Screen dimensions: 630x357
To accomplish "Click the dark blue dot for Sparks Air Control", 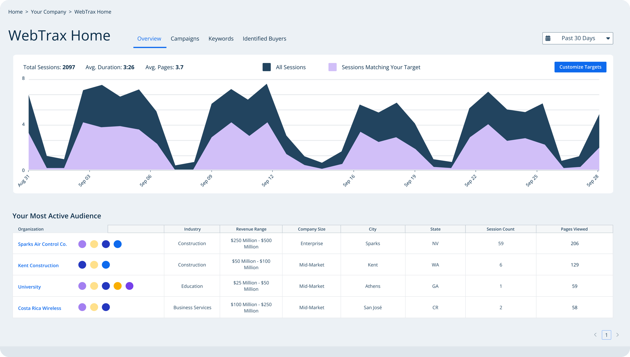I will [106, 244].
